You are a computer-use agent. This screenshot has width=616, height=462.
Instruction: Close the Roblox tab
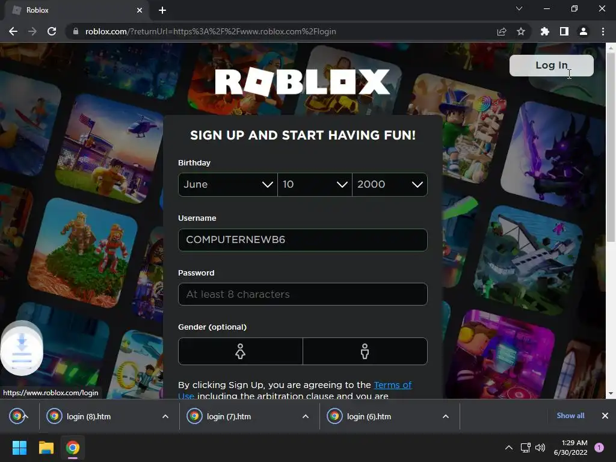pos(140,10)
